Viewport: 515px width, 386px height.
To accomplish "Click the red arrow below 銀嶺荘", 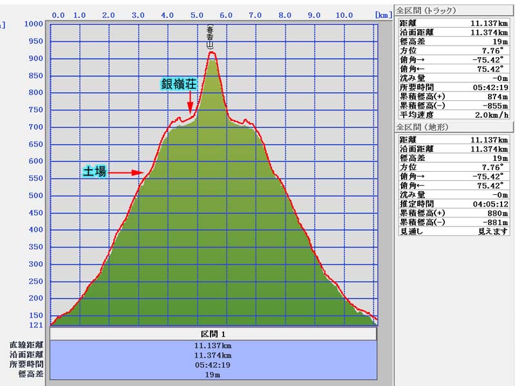I will point(190,104).
